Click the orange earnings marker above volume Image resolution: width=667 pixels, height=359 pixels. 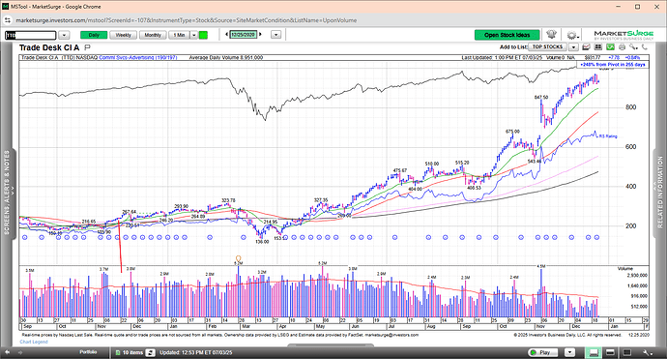[238, 258]
